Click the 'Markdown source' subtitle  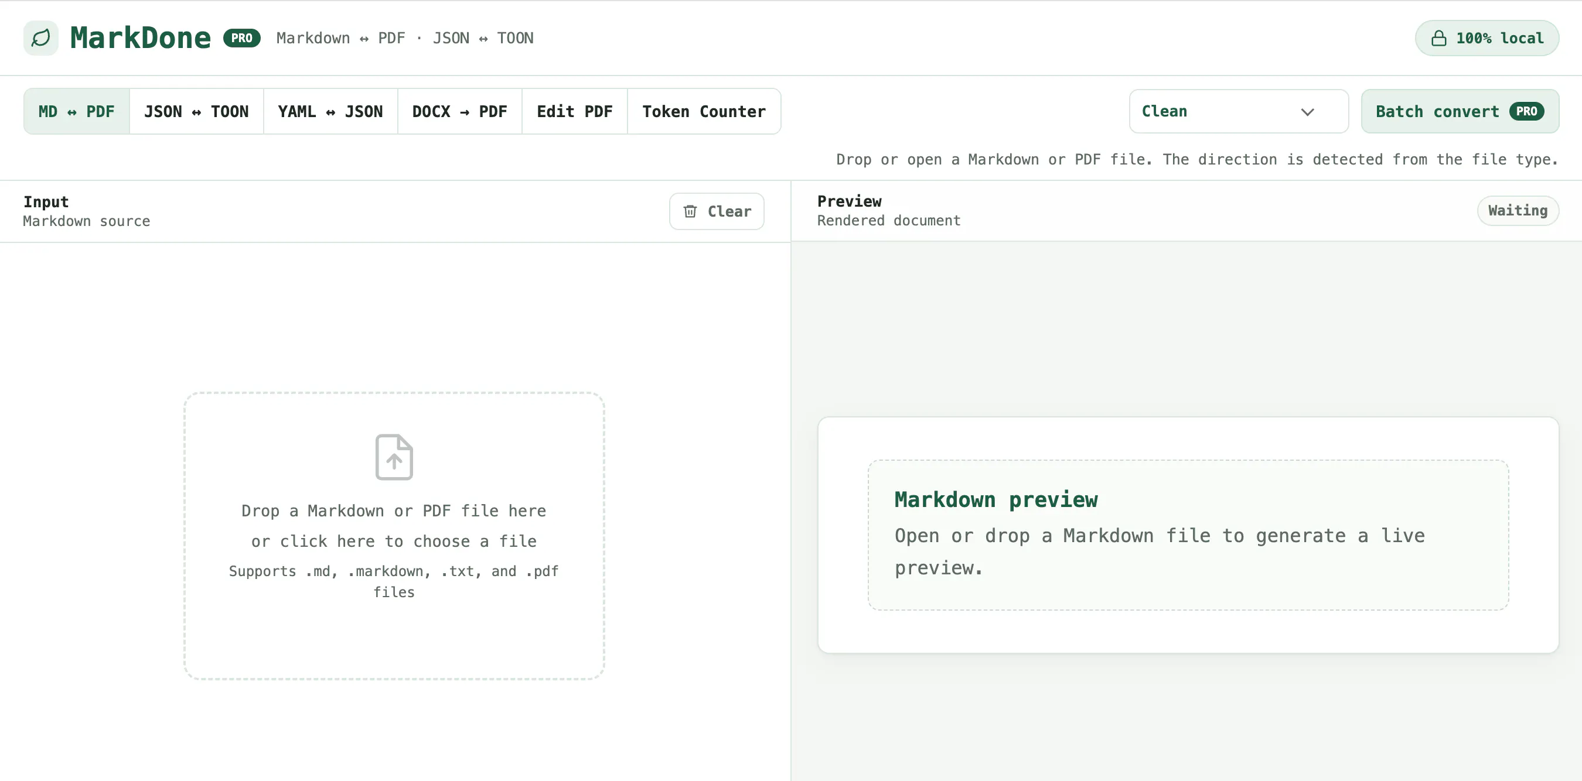pyautogui.click(x=87, y=221)
